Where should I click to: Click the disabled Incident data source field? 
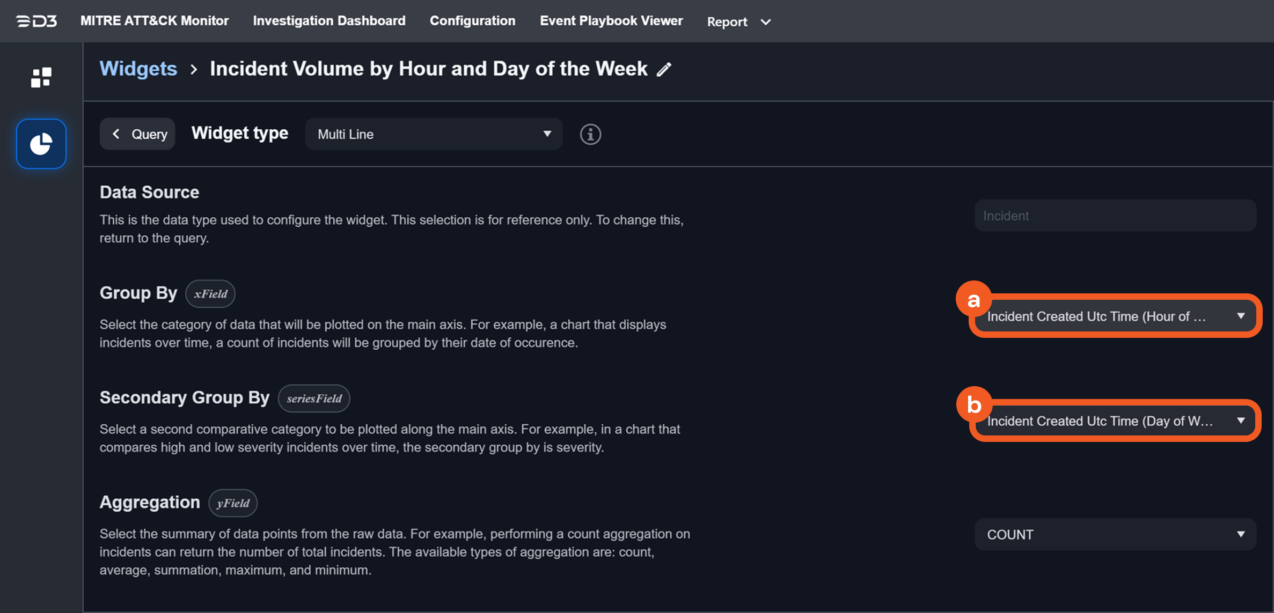1115,216
